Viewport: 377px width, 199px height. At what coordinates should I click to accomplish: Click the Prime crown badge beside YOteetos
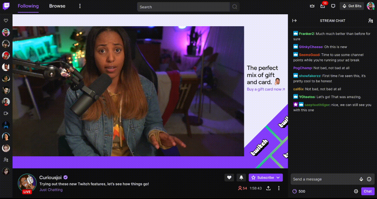295,97
